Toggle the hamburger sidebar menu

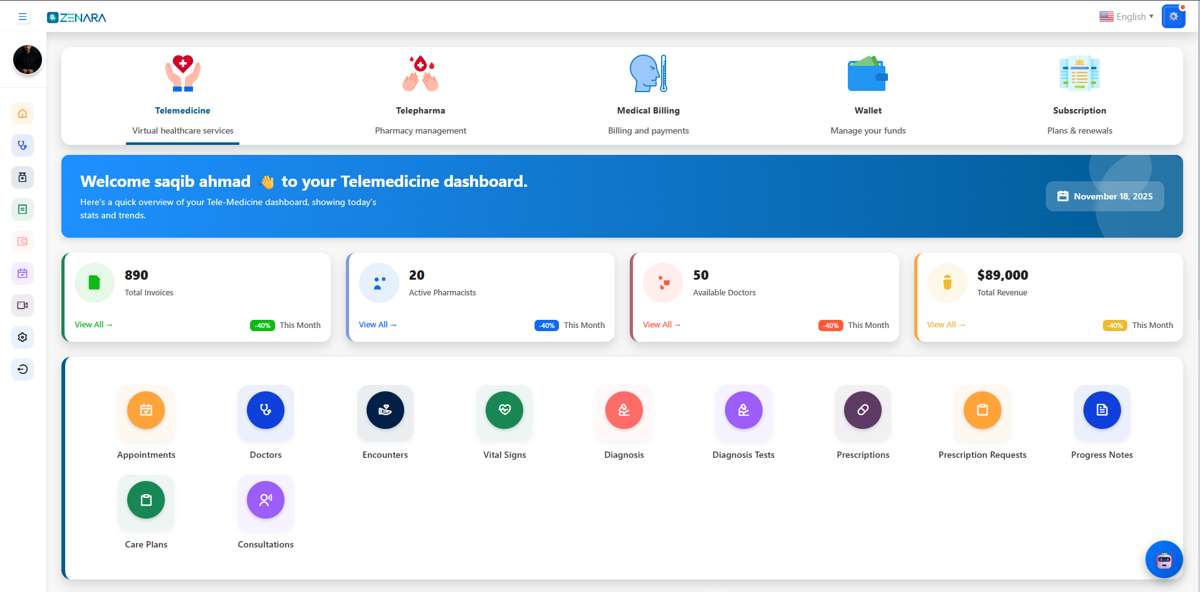(x=23, y=17)
